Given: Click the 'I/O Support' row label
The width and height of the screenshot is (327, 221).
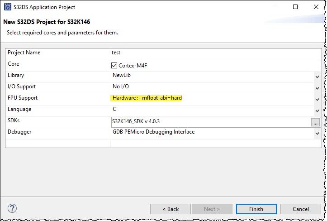Looking at the screenshot, I should (22, 86).
